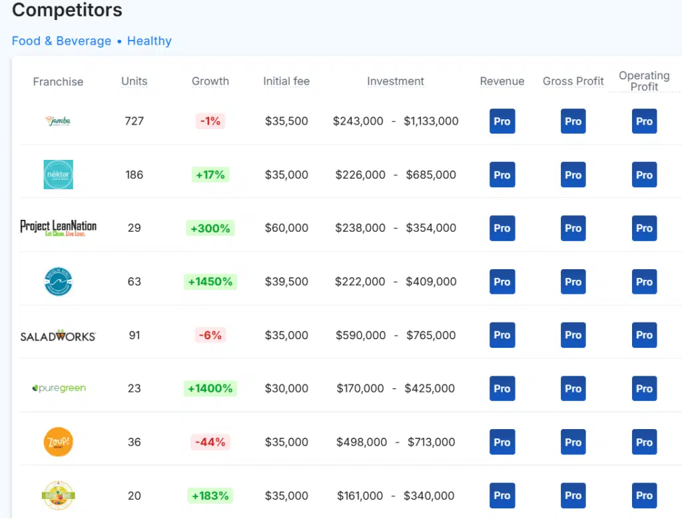Viewport: 682px width, 519px height.
Task: Click Zoup!'s Revenue Pro button
Action: click(x=502, y=442)
